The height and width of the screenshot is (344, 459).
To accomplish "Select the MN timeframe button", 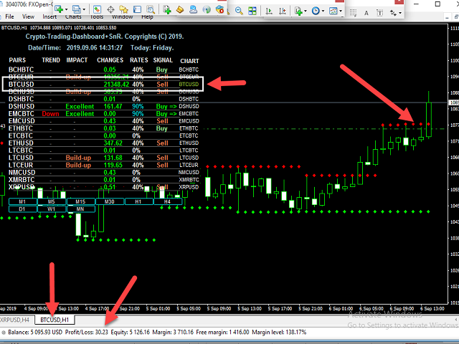I will click(x=80, y=209).
